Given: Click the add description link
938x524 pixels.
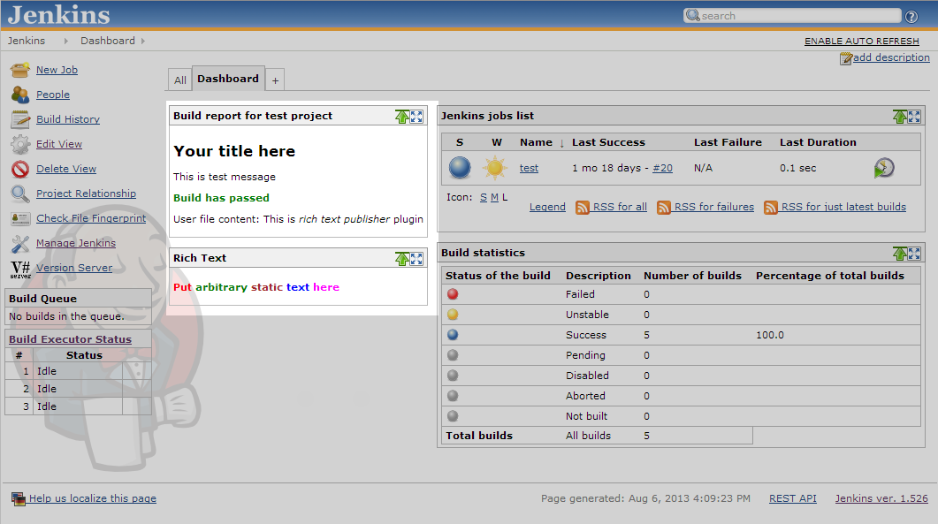Looking at the screenshot, I should (x=891, y=57).
